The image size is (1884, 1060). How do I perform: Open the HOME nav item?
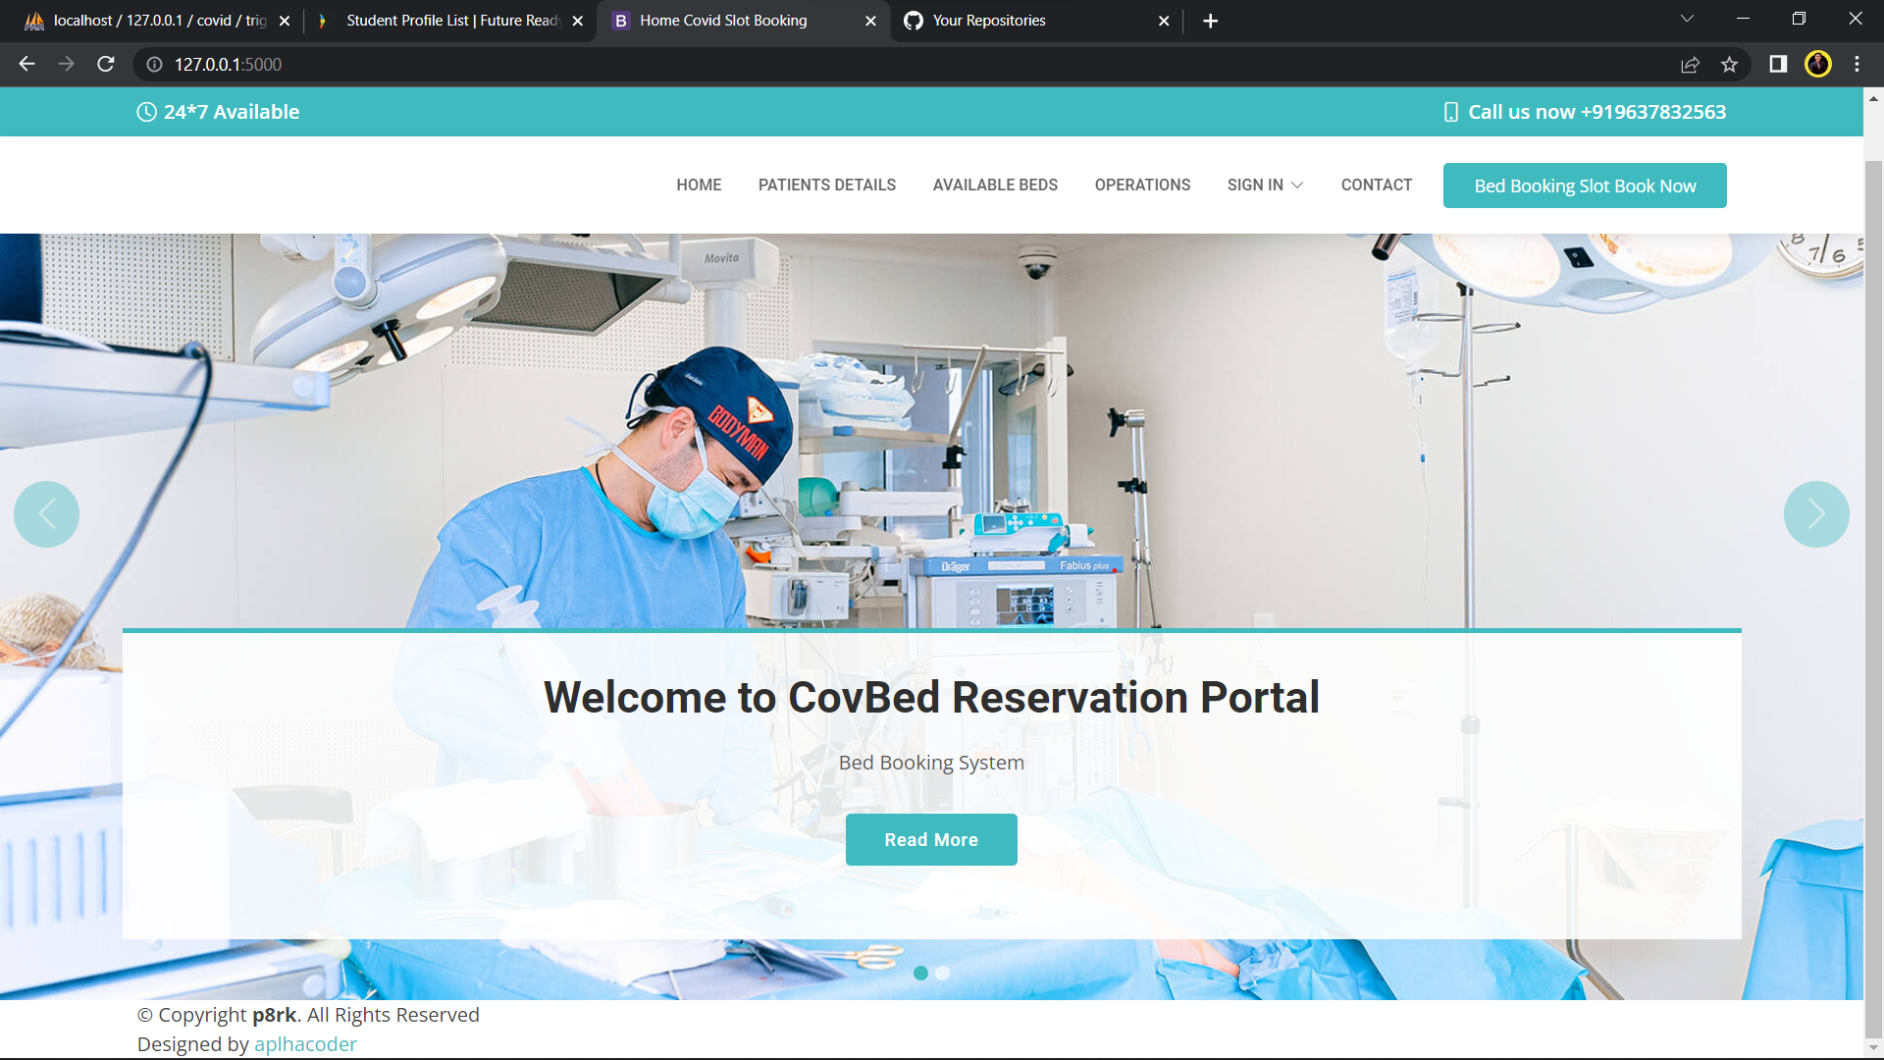pos(699,185)
